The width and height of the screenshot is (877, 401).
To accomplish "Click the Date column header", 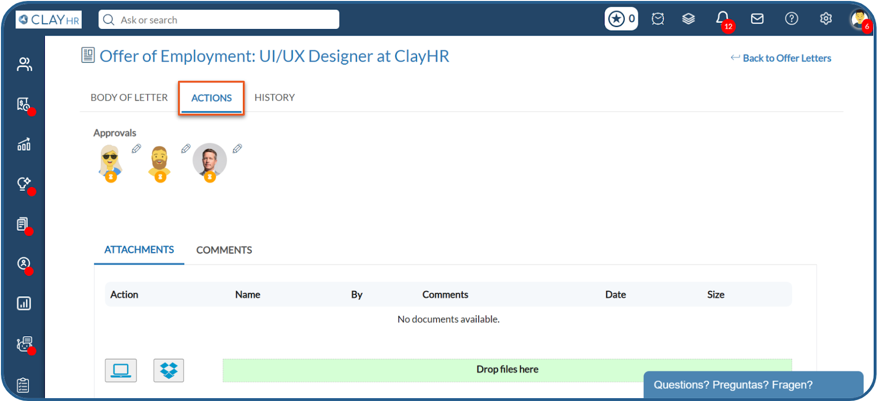I will (616, 295).
